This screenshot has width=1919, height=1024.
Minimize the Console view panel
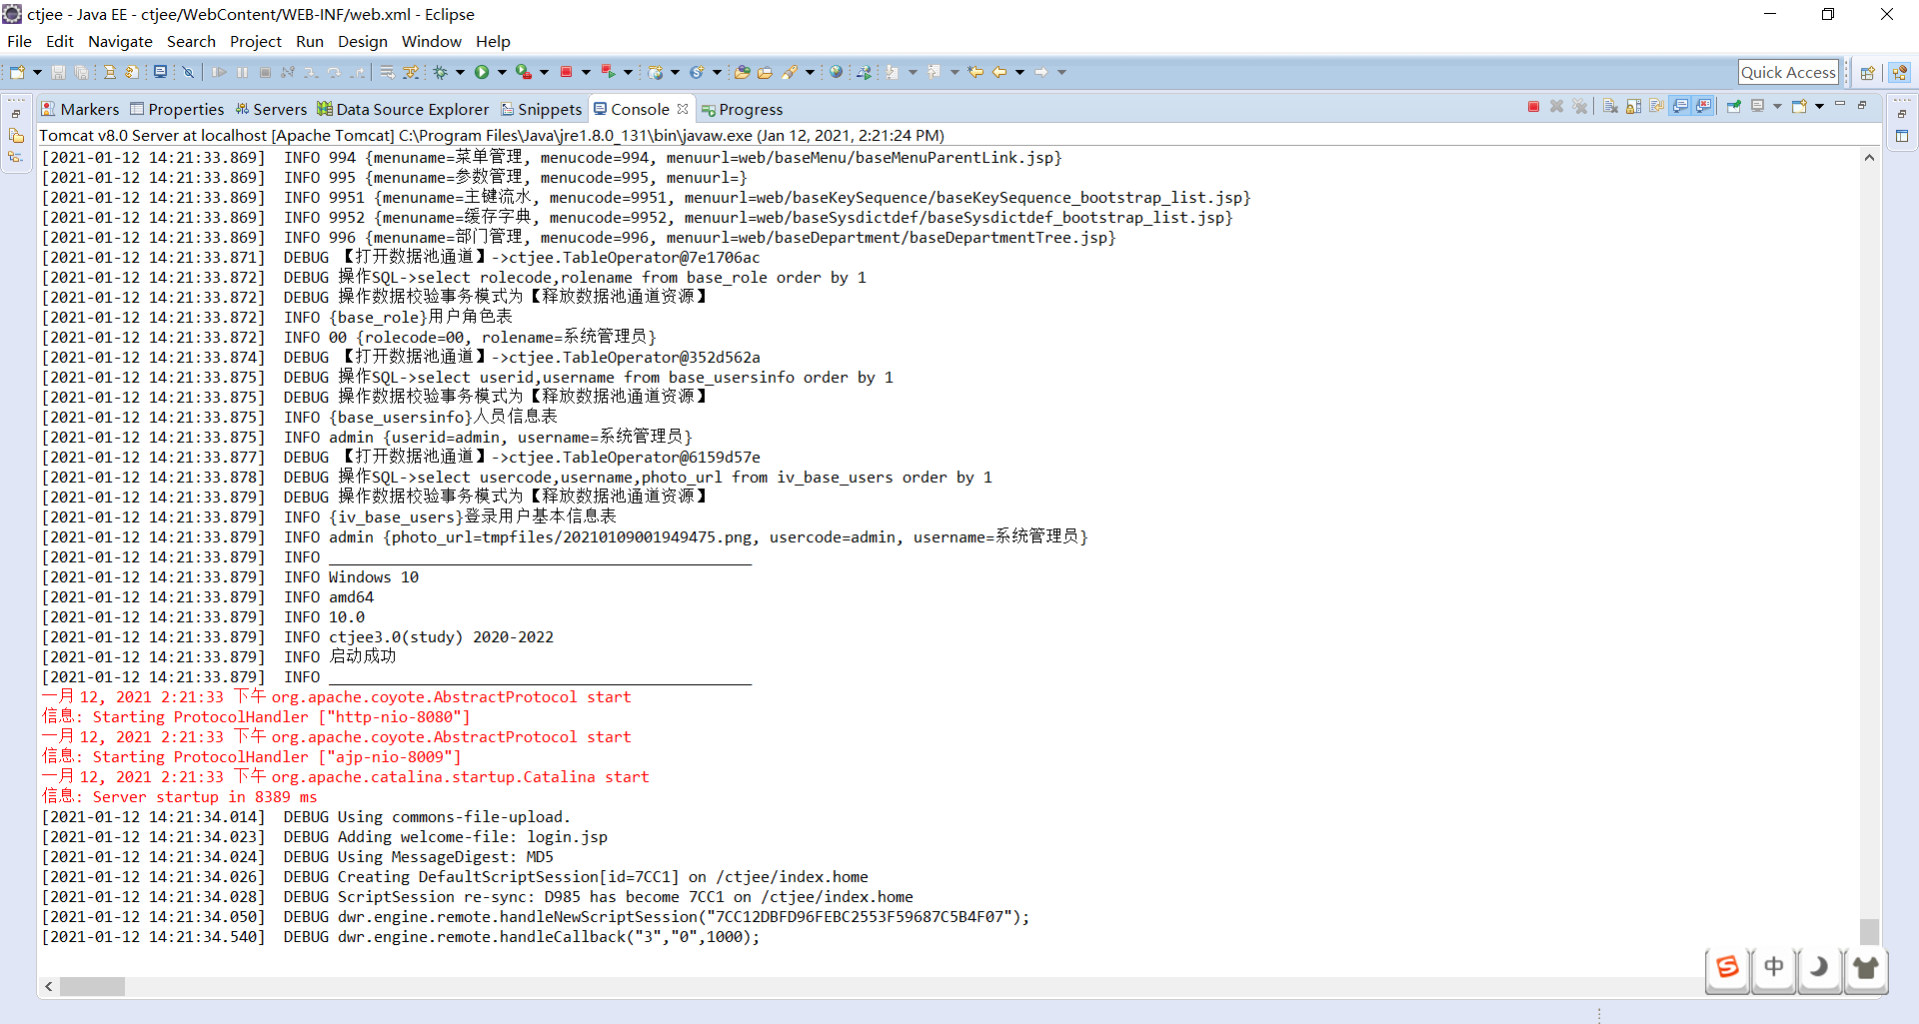(x=1840, y=104)
